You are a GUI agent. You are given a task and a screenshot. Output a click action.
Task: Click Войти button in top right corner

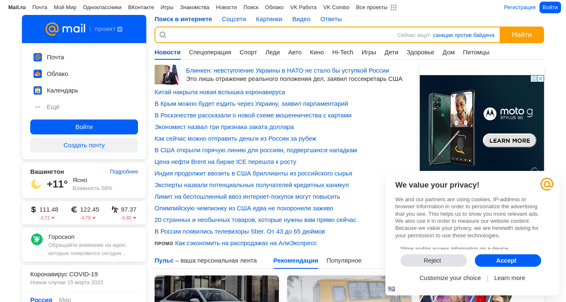click(550, 7)
